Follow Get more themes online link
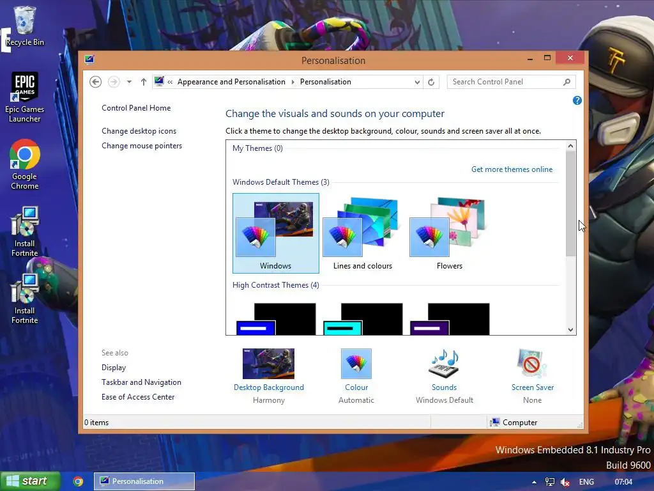Screen dimensions: 654x491 point(512,169)
